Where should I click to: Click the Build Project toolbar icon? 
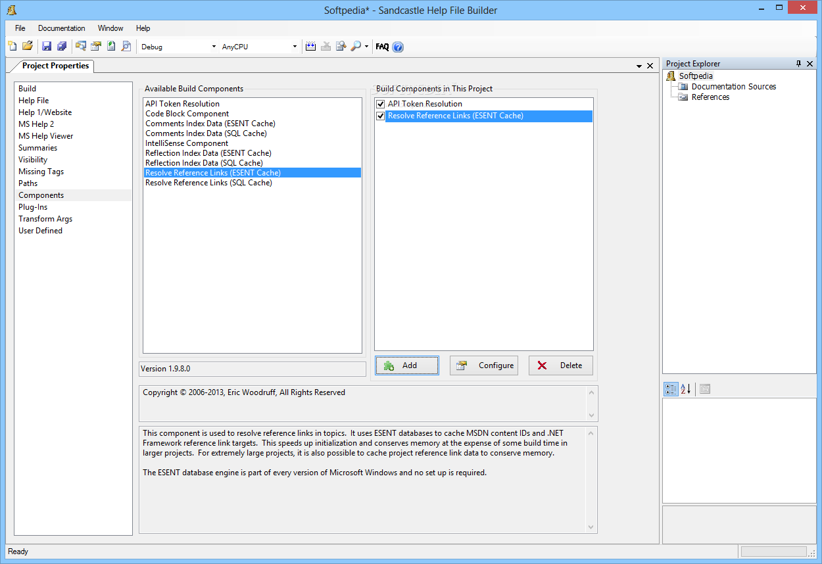311,46
